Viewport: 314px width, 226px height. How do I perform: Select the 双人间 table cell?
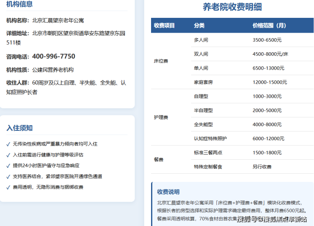click(x=201, y=54)
